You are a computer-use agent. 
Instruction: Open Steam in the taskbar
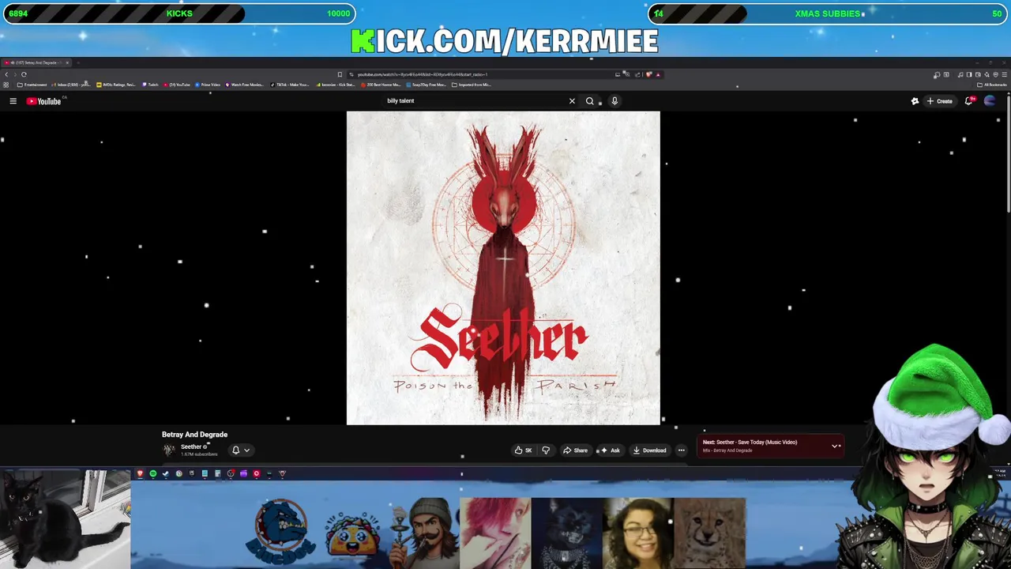click(x=165, y=473)
